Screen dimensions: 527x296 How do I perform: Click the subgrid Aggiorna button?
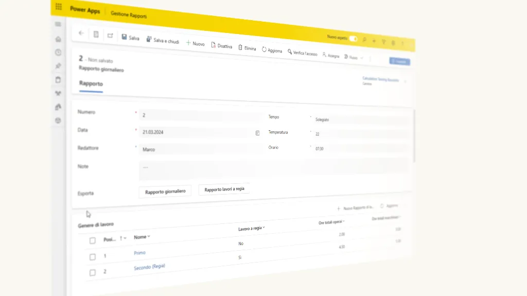[x=389, y=205]
